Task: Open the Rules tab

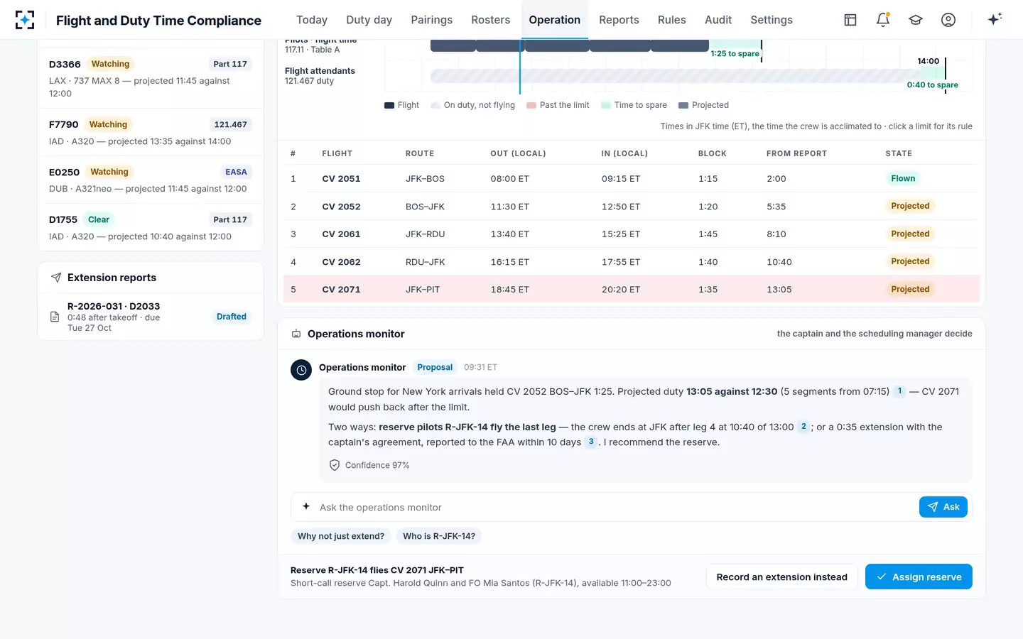Action: (672, 20)
